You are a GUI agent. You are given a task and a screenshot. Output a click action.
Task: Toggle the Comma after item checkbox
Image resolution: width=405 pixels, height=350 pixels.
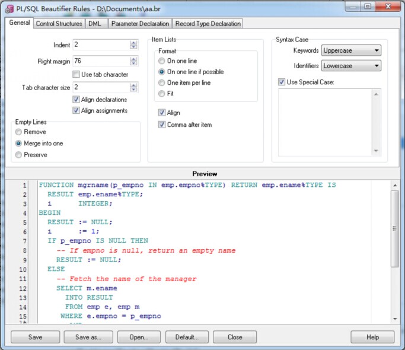pos(162,125)
